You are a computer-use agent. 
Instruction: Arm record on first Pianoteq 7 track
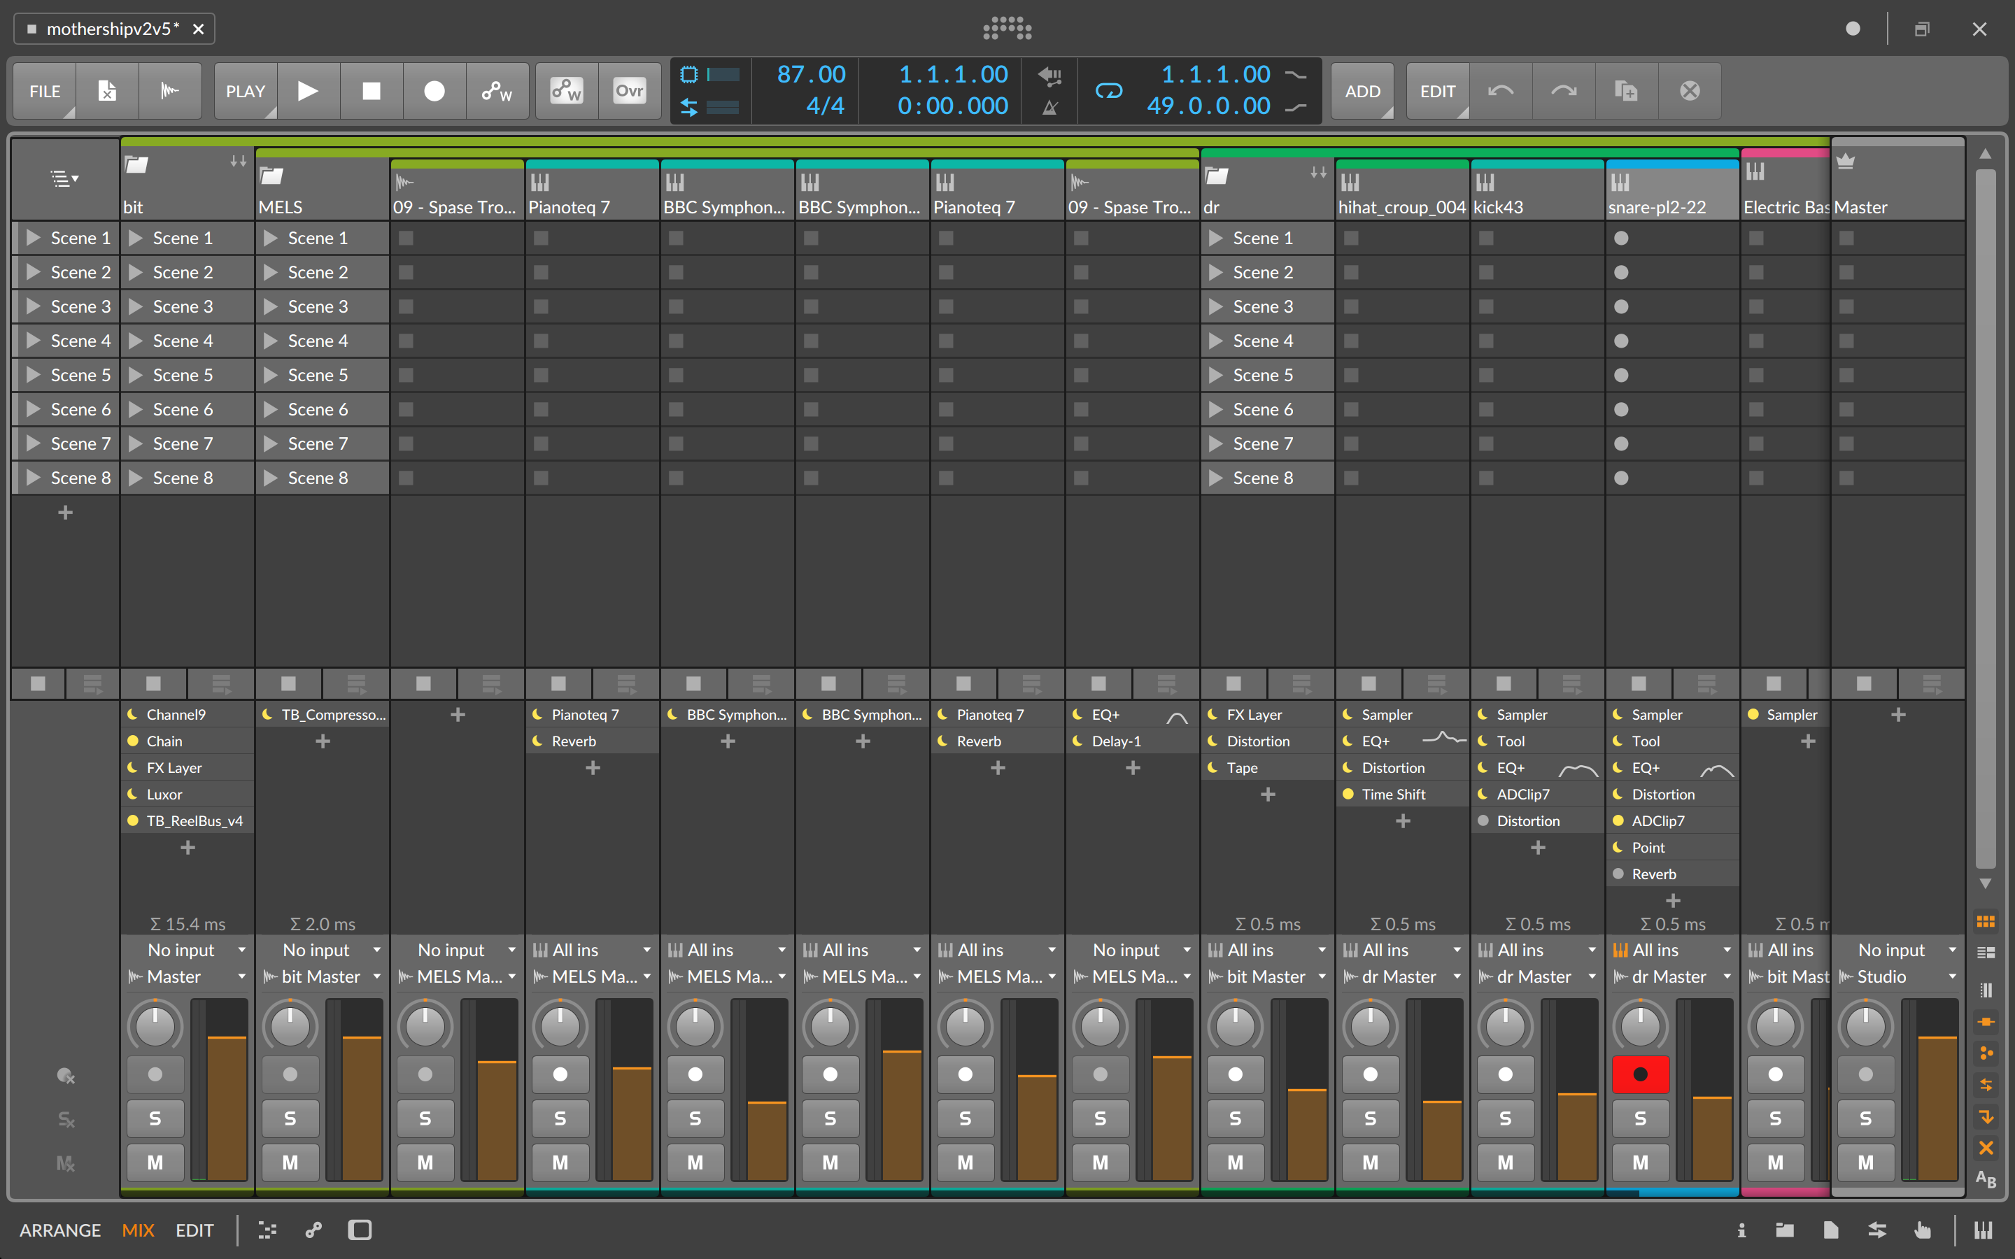pos(560,1074)
